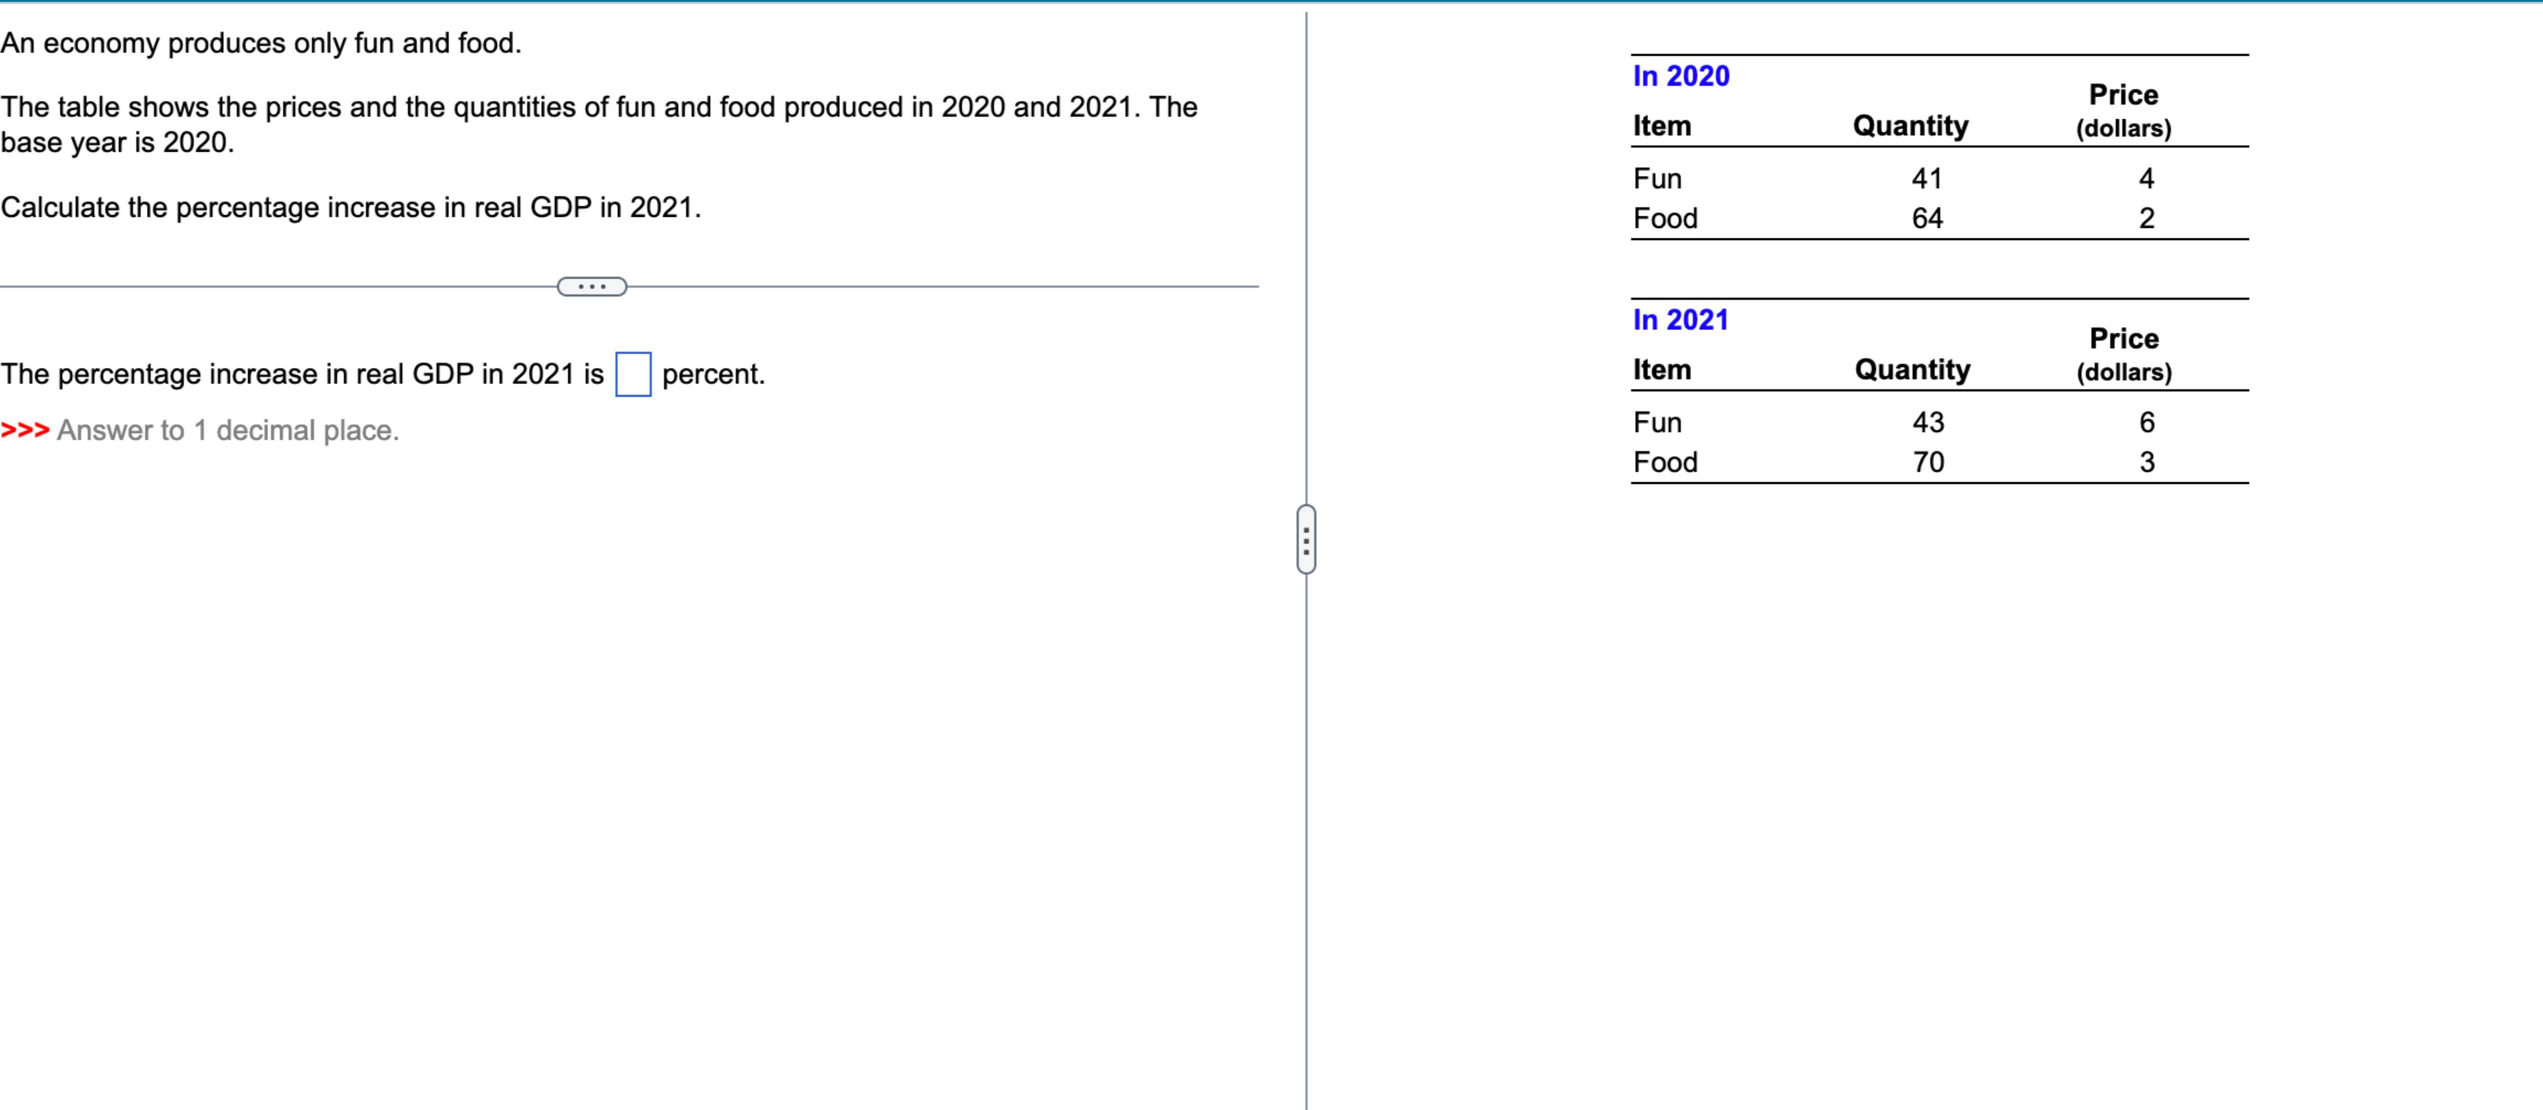Click the red >>> arrows hint marker
This screenshot has height=1110, width=2543.
click(x=25, y=430)
